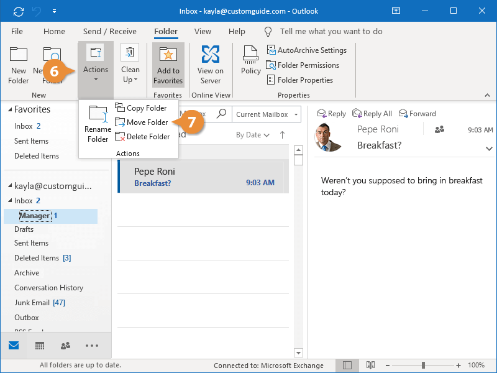Switch to People view in navigation bar

point(65,346)
